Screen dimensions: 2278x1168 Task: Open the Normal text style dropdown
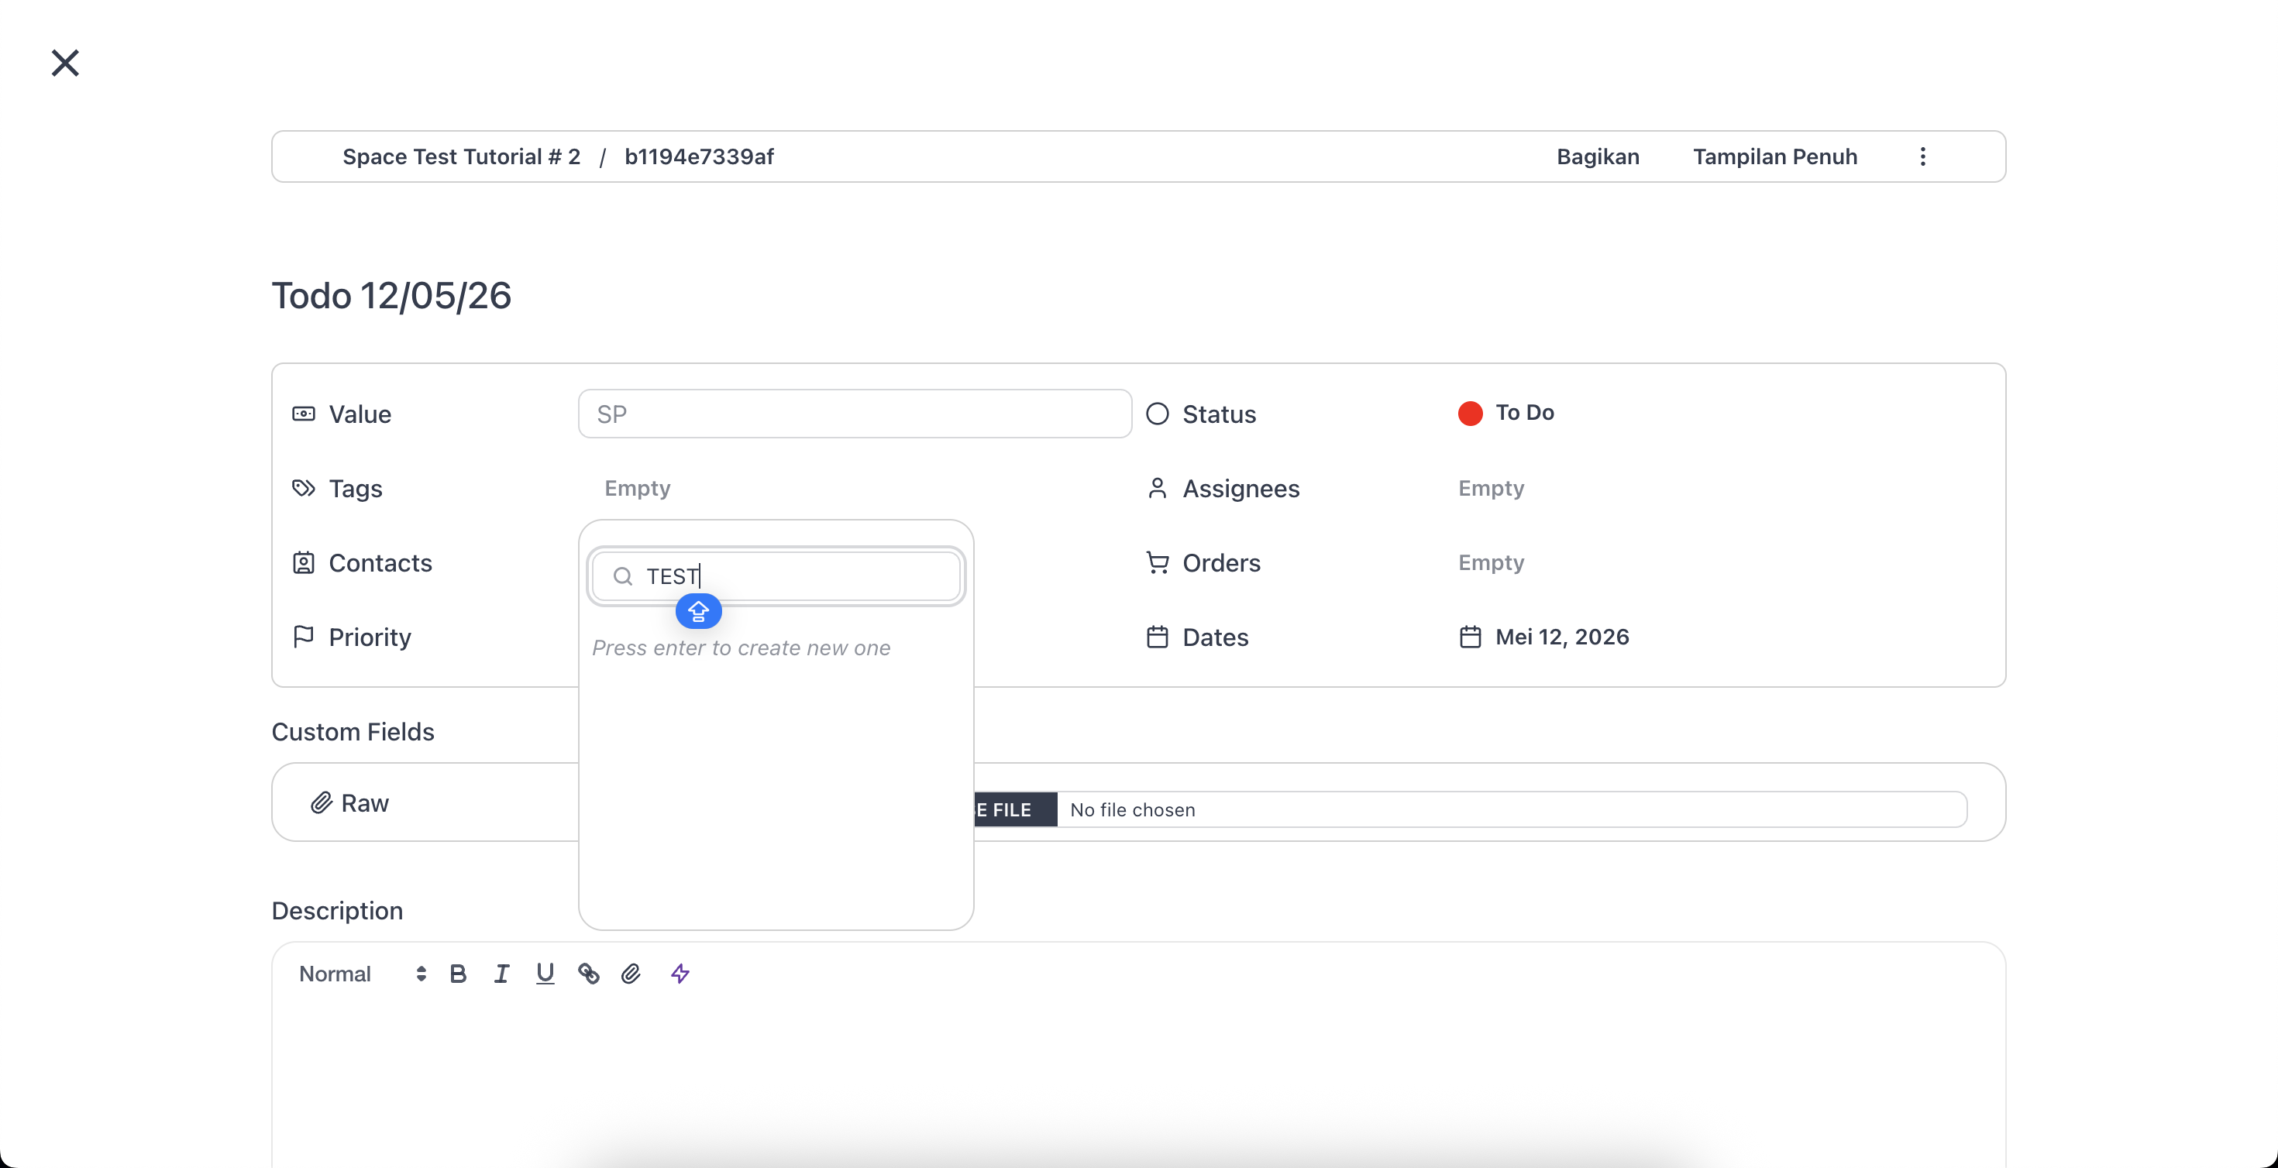tap(363, 974)
